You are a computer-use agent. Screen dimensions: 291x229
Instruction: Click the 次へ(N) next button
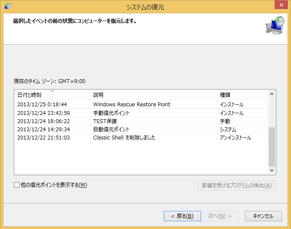point(220,216)
